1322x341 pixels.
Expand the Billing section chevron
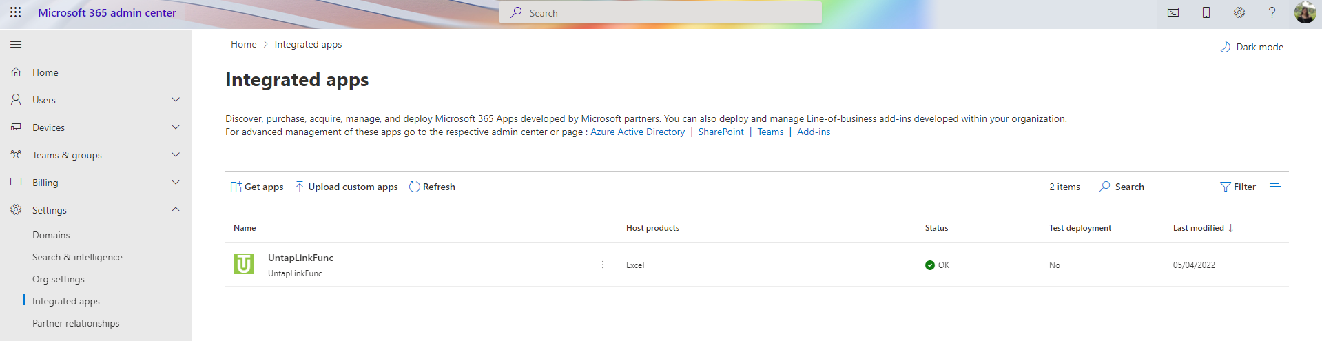pyautogui.click(x=176, y=183)
